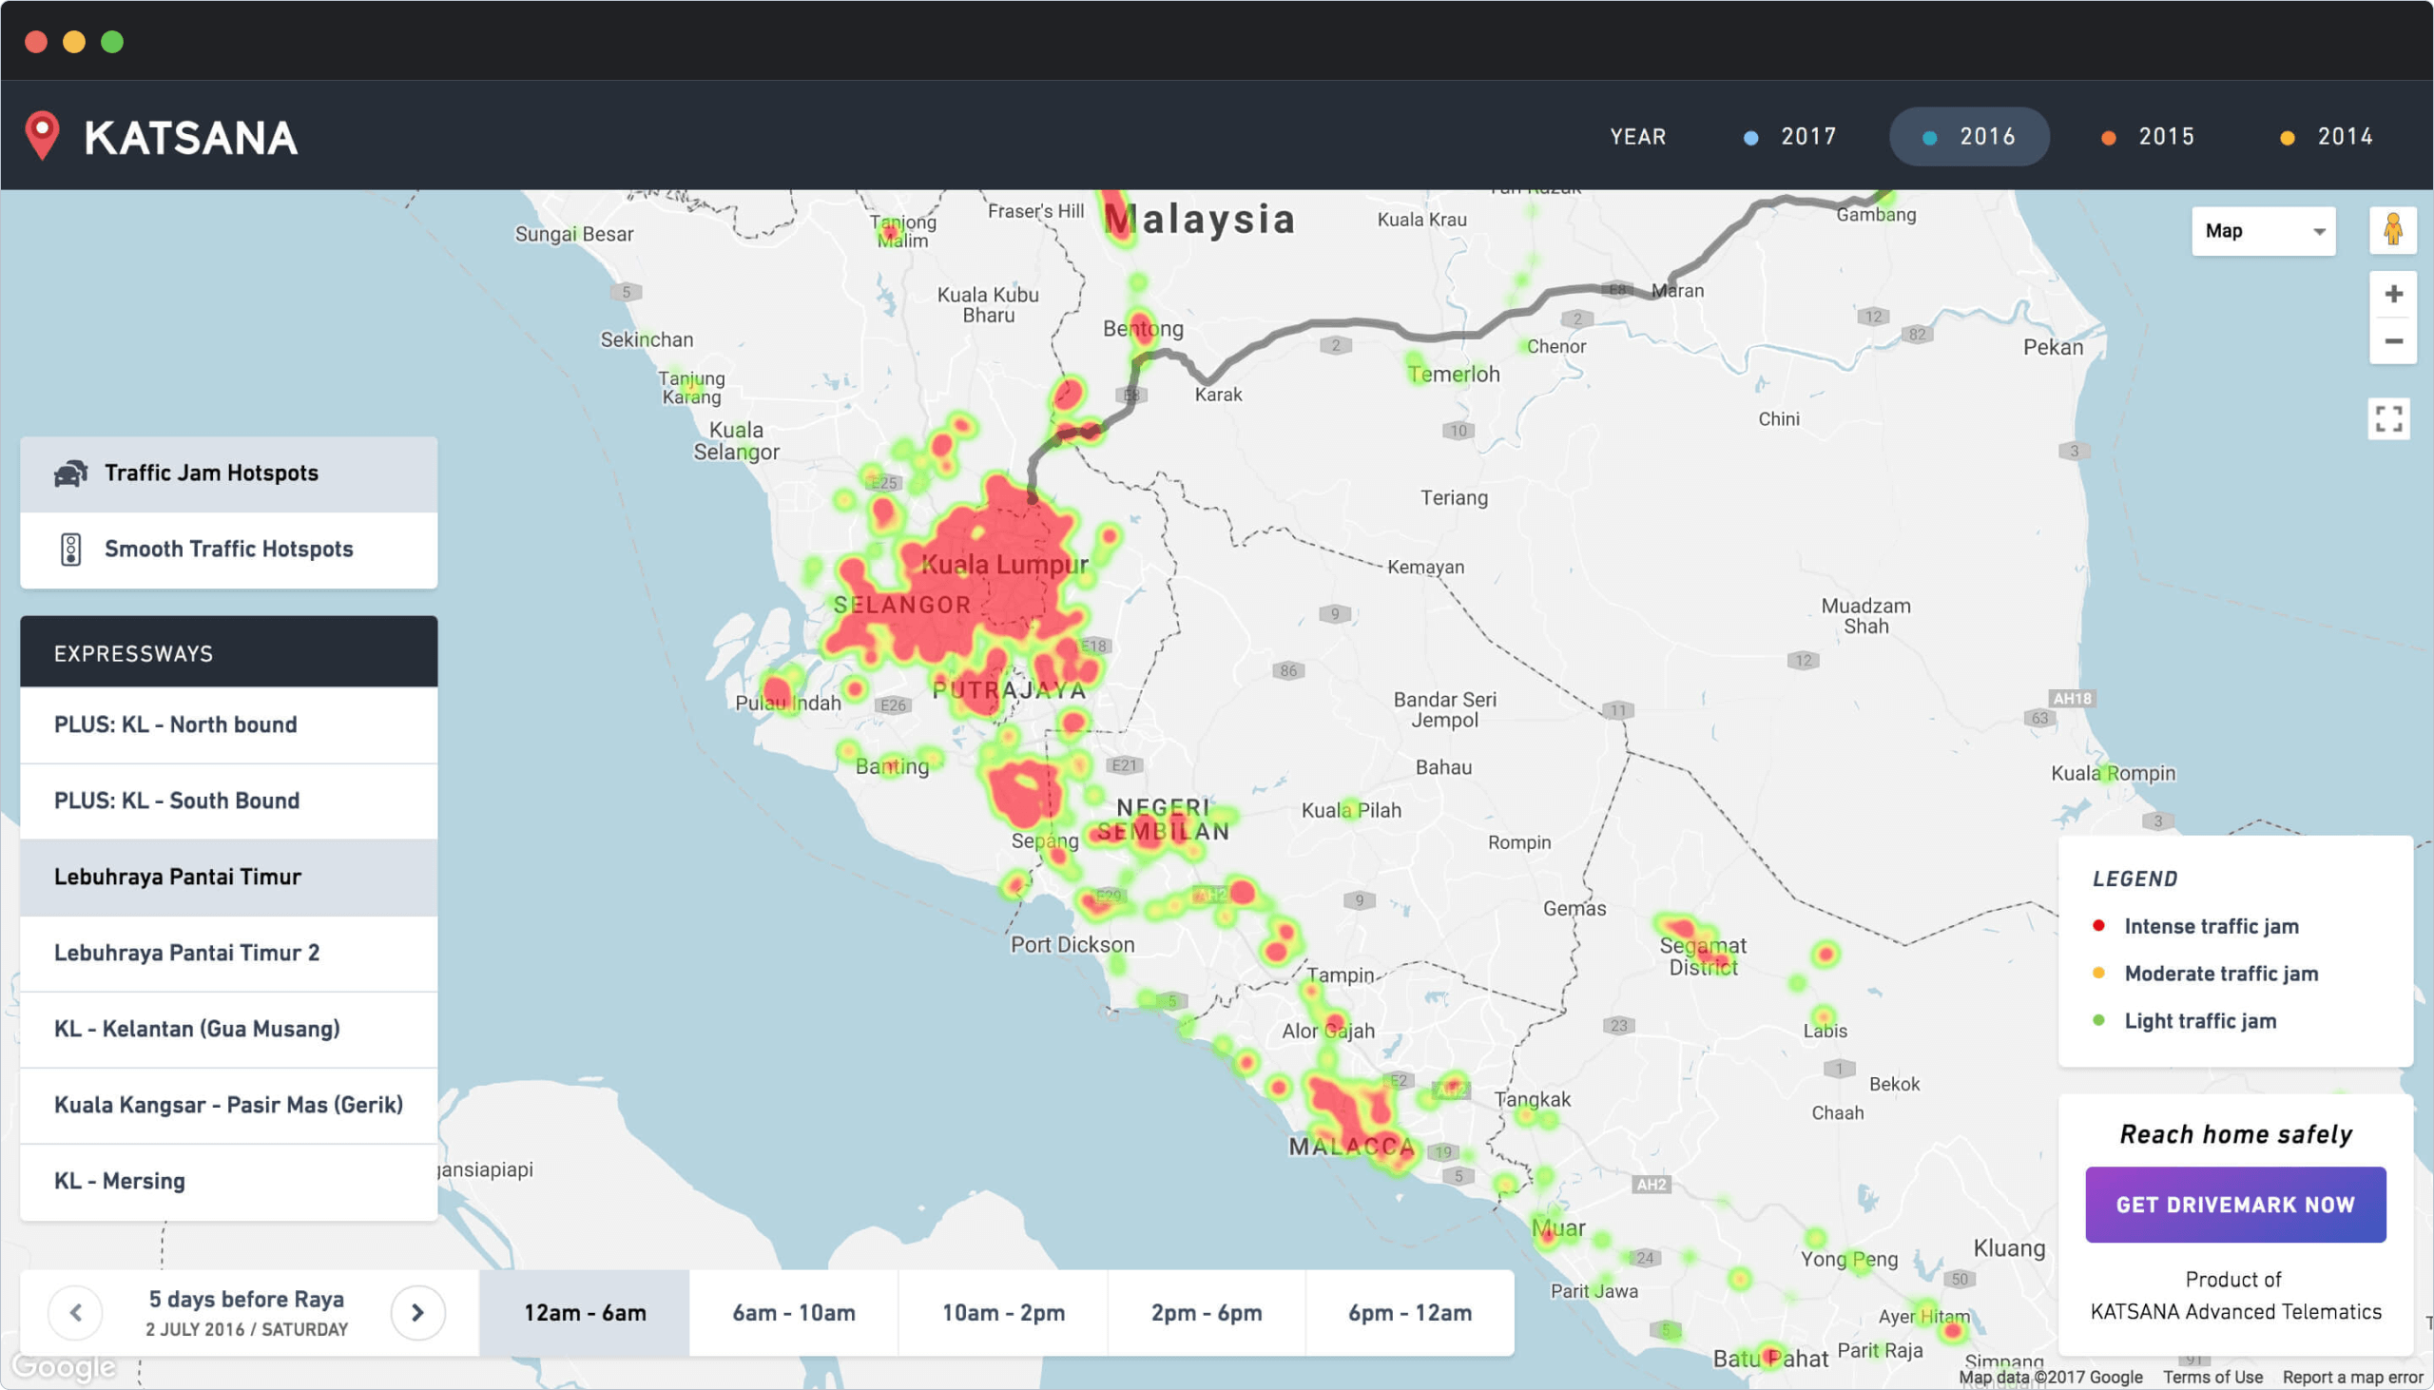Click 'KATSANA Advanced Telematics' text
Screen dimensions: 2434x1390
point(2235,1312)
